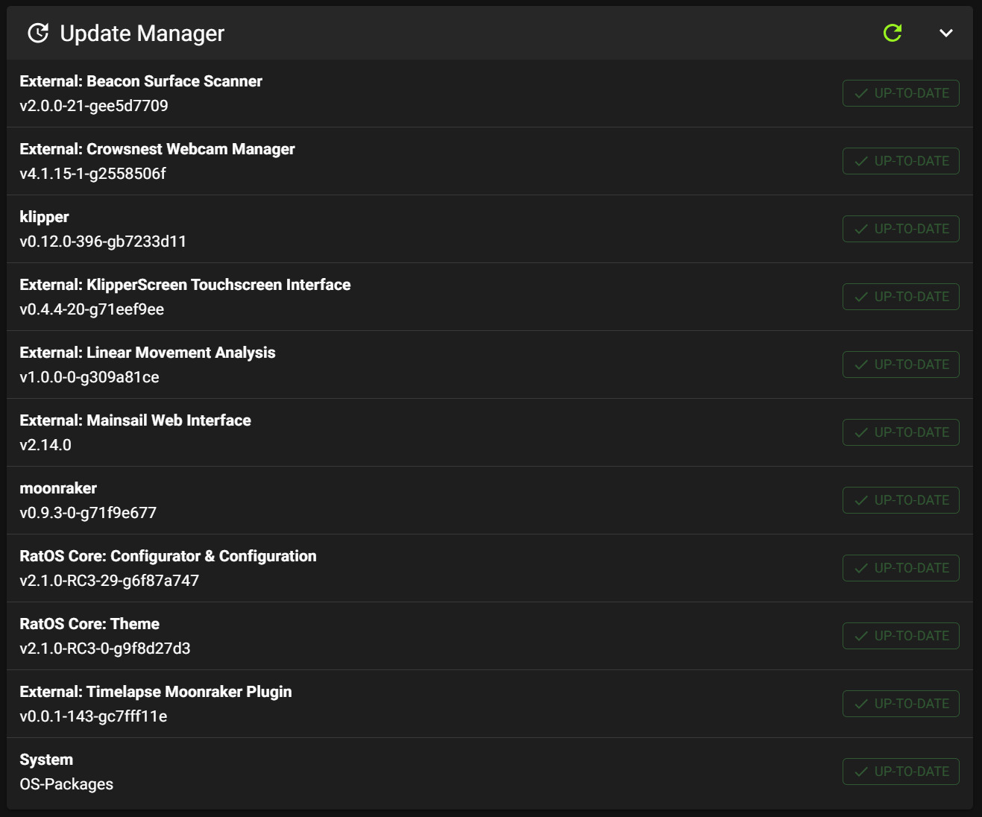Click version v0.0.1-143-gc7fff11e
Image resolution: width=982 pixels, height=817 pixels.
tap(93, 716)
